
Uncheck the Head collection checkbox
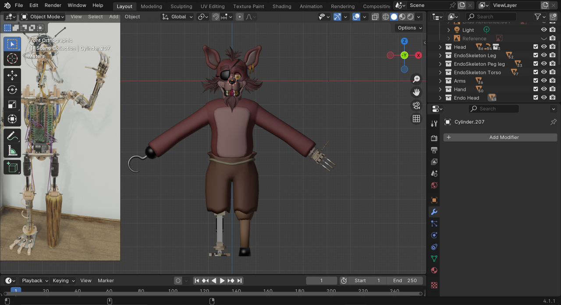(x=536, y=47)
